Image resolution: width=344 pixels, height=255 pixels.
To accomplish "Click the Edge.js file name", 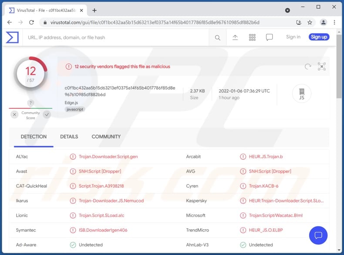I will coord(71,103).
